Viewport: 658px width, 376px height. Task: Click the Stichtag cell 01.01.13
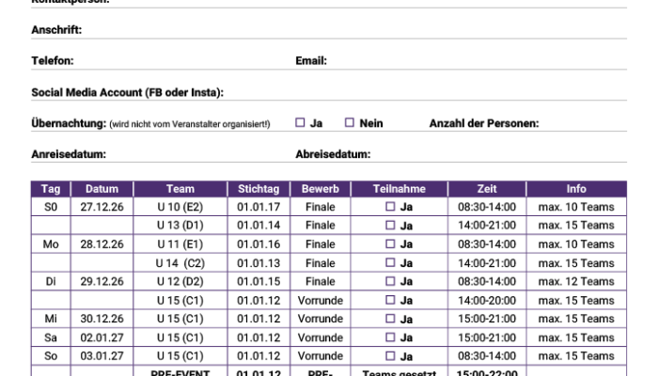pyautogui.click(x=258, y=263)
